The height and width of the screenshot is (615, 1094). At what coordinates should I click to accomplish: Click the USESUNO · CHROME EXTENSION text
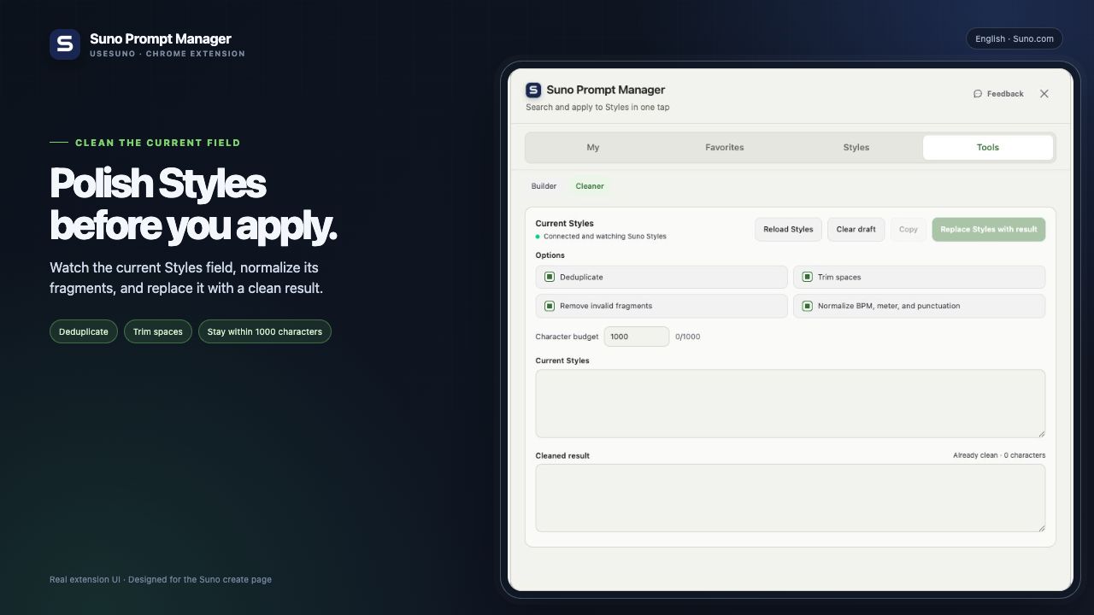click(x=168, y=54)
